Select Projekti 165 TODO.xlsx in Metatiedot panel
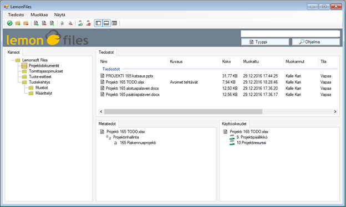This screenshot has height=207, width=346. [125, 132]
